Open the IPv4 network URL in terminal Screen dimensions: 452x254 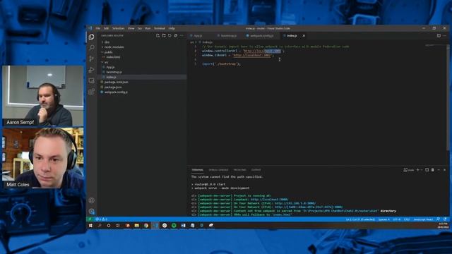click(x=295, y=203)
